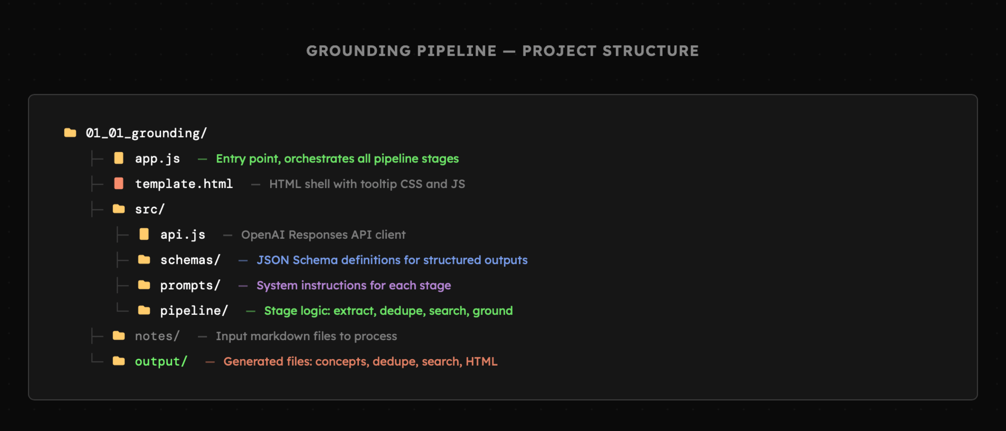The width and height of the screenshot is (1006, 431).
Task: Expand the pipeline/ folder label
Action: [x=194, y=311]
